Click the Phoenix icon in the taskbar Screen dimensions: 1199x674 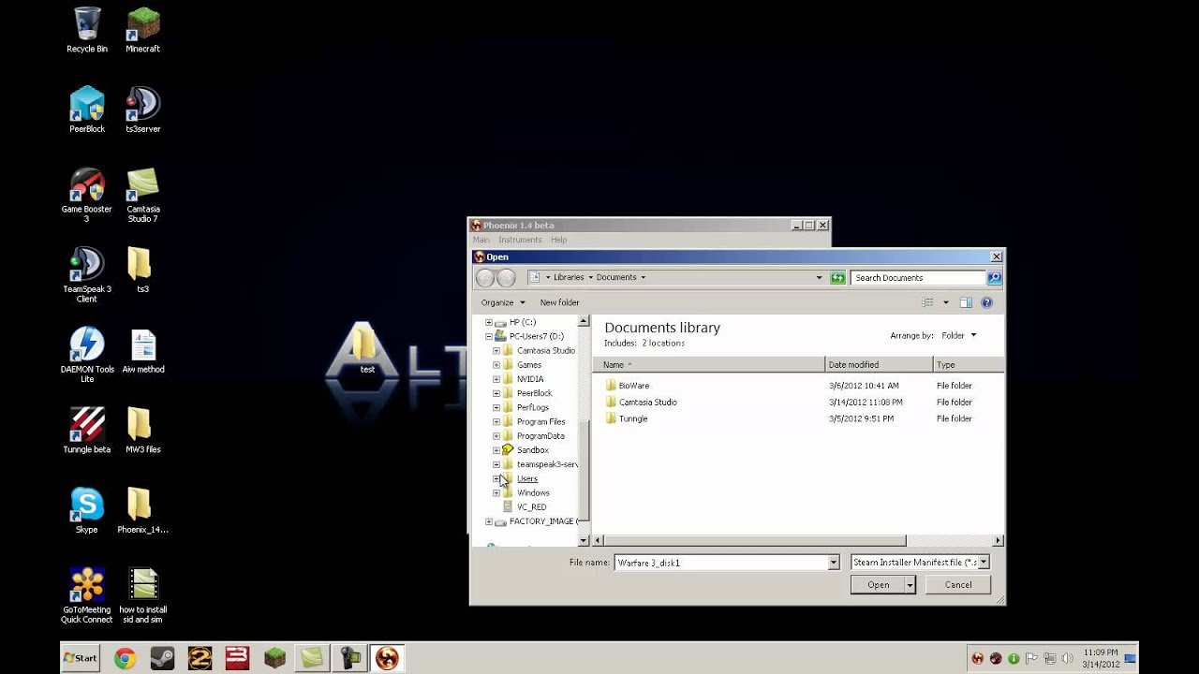pos(387,658)
